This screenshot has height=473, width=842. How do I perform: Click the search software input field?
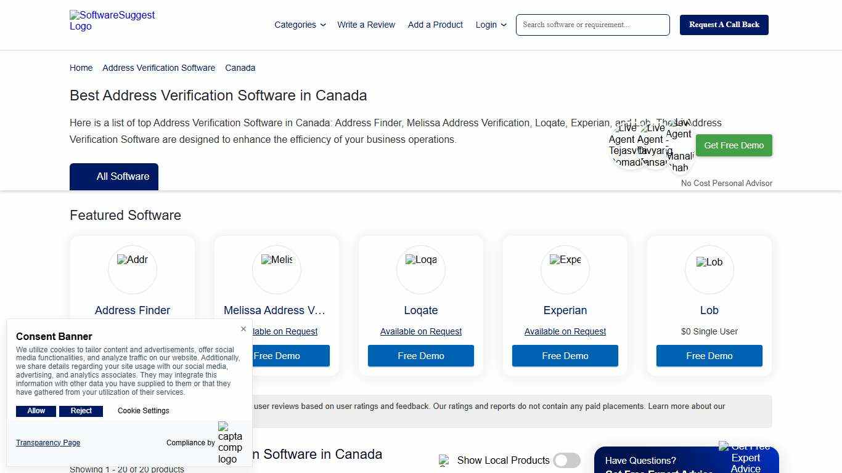pos(592,25)
